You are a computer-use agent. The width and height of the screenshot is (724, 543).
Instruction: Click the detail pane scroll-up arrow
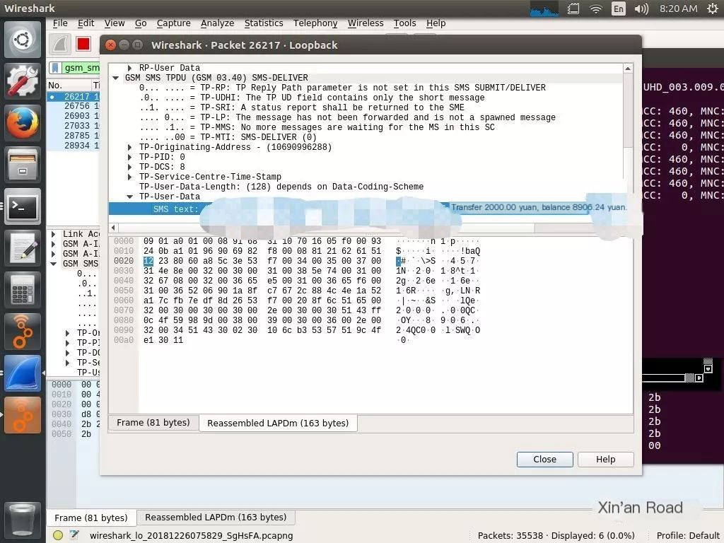coord(628,69)
